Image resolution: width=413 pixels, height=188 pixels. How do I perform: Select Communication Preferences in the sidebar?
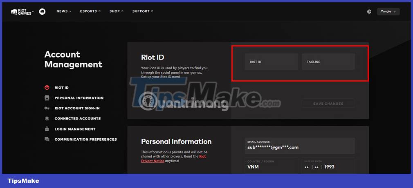coord(85,139)
